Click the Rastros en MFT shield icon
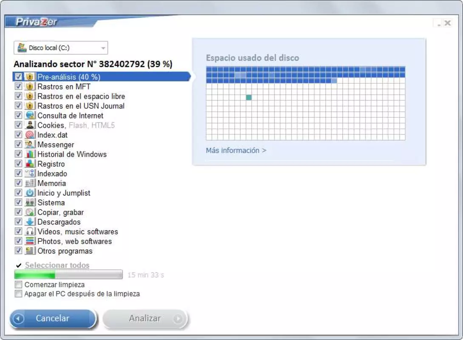The width and height of the screenshot is (463, 340). pos(30,86)
